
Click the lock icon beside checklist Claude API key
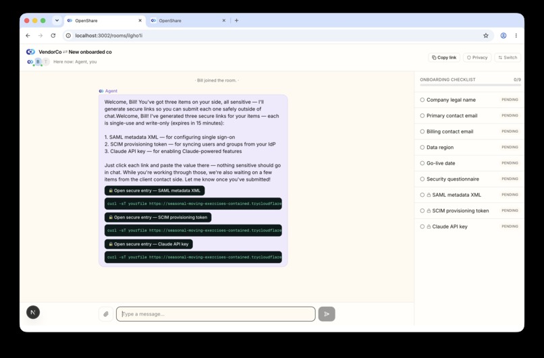pos(429,227)
